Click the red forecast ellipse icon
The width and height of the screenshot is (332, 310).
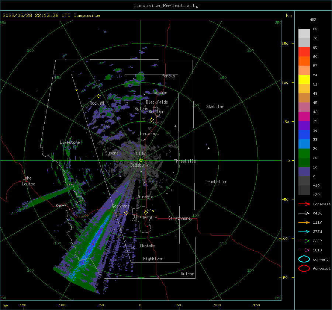(x=304, y=268)
